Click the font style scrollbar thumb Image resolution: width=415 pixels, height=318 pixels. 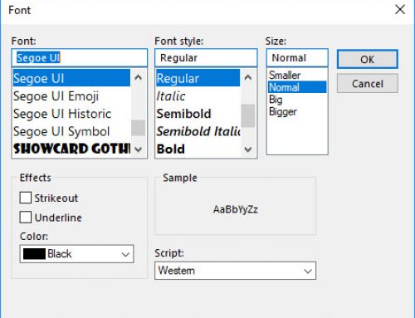tap(248, 115)
